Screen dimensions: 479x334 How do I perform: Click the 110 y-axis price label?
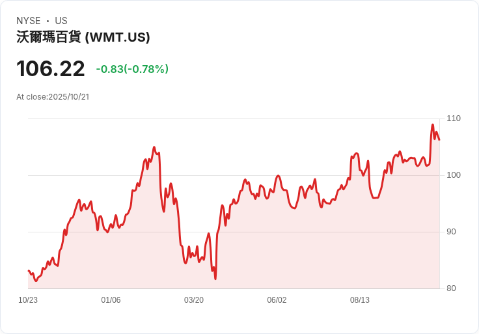[x=454, y=118]
